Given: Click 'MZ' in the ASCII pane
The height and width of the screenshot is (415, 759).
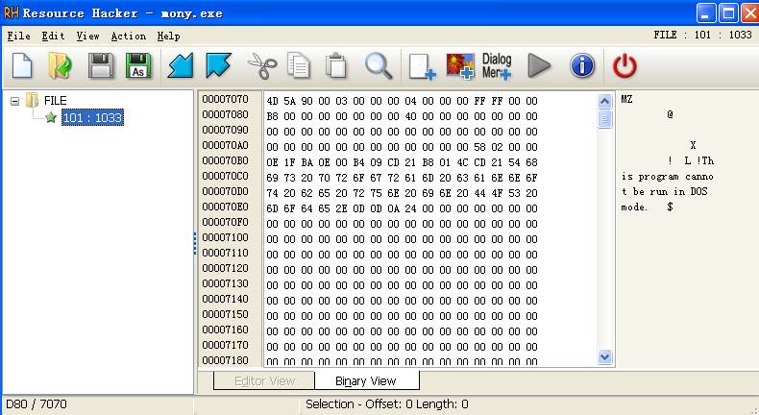Looking at the screenshot, I should tap(626, 99).
